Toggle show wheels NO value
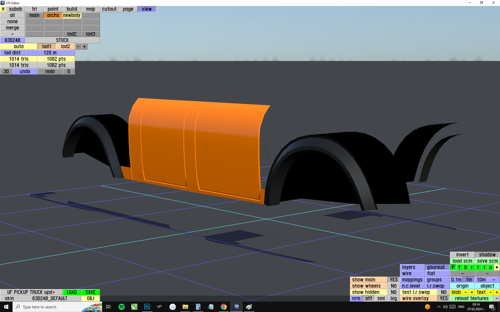 tap(393, 286)
